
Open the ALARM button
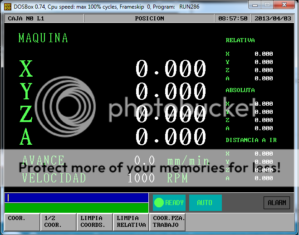(276, 203)
